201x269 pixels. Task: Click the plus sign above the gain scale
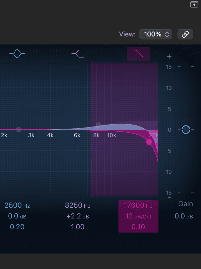tap(169, 56)
